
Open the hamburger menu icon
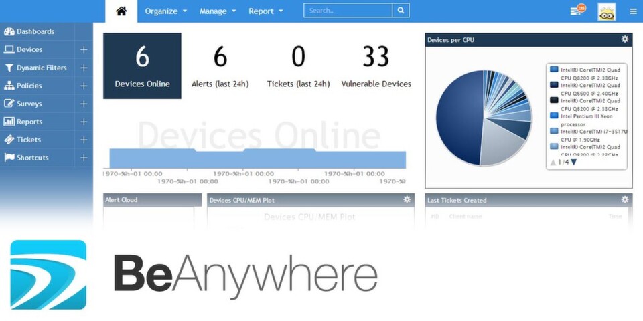tap(633, 11)
